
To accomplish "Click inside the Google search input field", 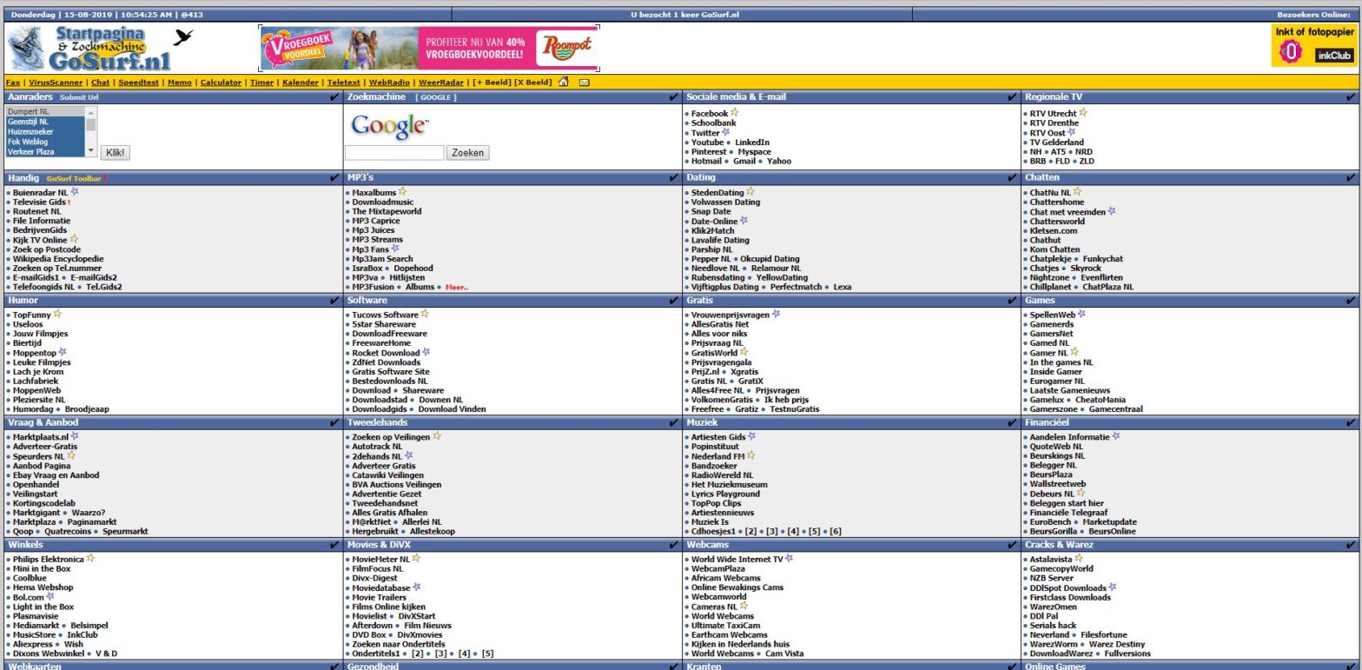I will click(x=394, y=153).
